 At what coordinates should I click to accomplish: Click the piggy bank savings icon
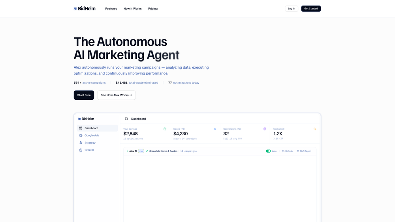click(x=165, y=129)
